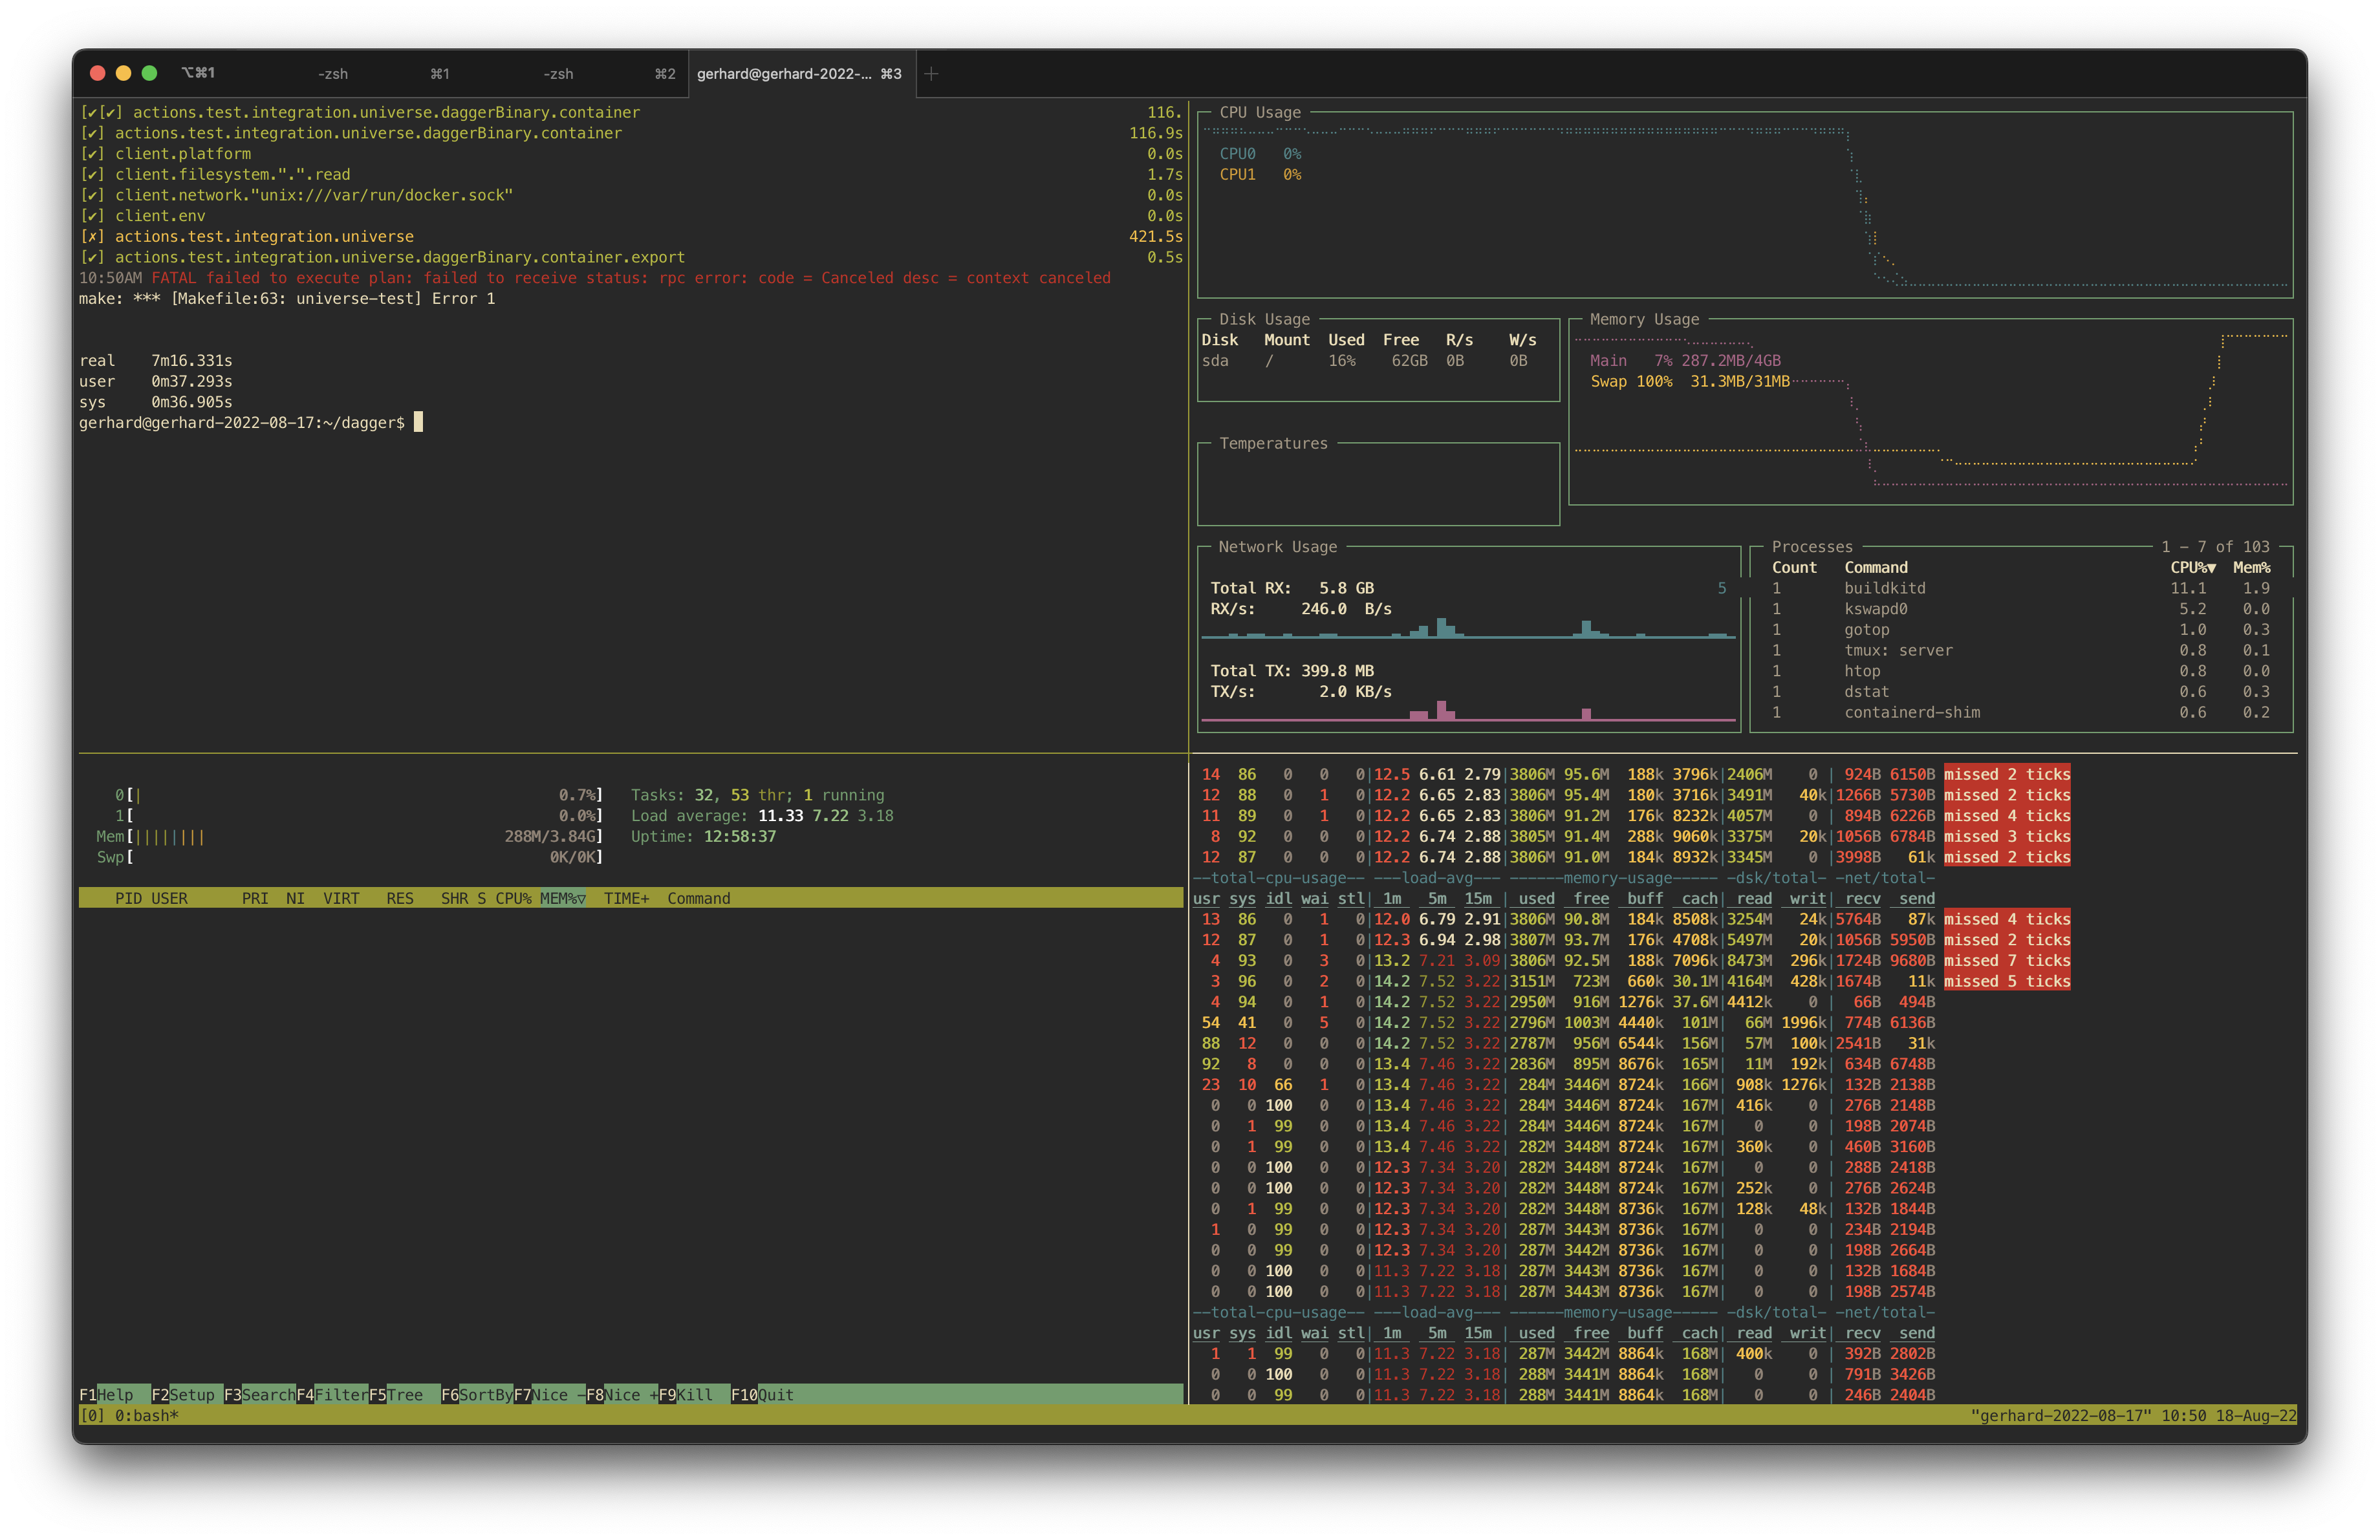Select the gotop process row
Viewport: 2380px width, 1540px height.
(2020, 630)
